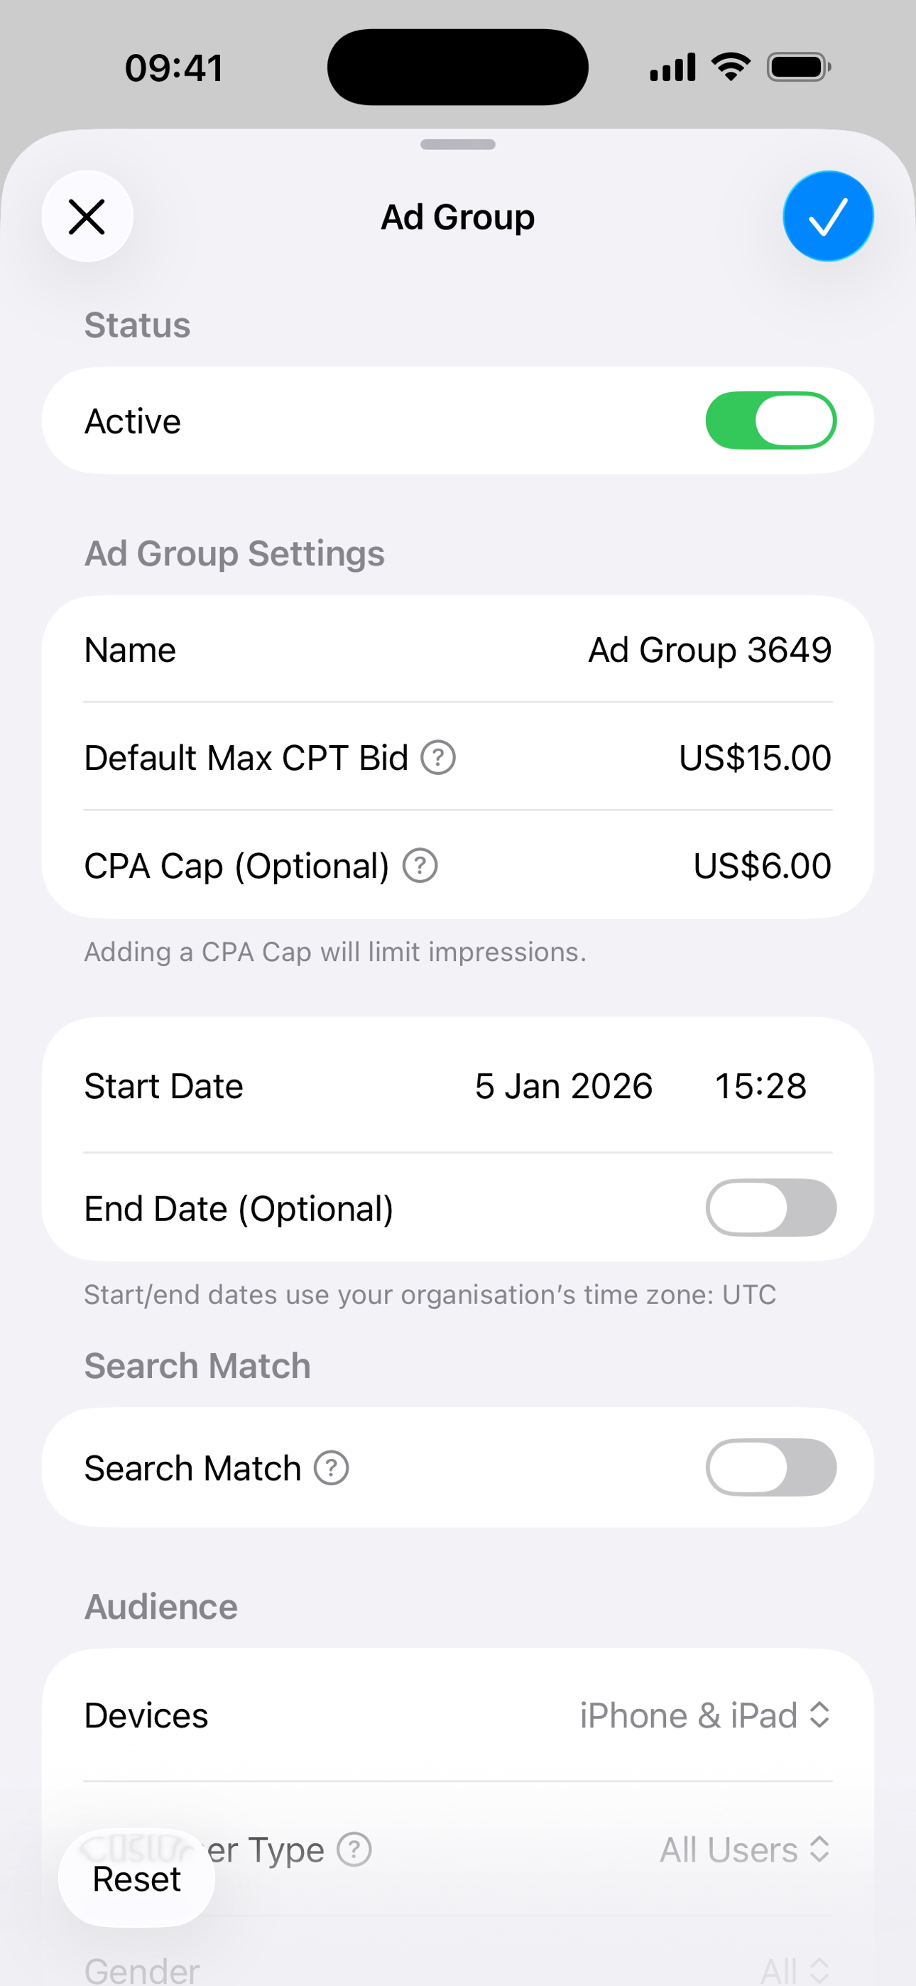Tap the cellular signal bars icon
Image resolution: width=916 pixels, height=1986 pixels.
tap(672, 67)
